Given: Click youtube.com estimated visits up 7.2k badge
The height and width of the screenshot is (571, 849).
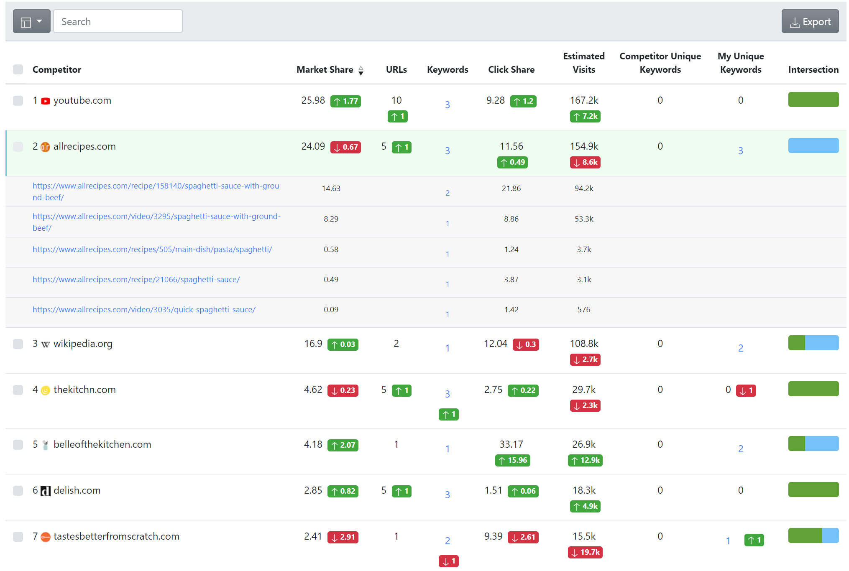Looking at the screenshot, I should point(585,116).
